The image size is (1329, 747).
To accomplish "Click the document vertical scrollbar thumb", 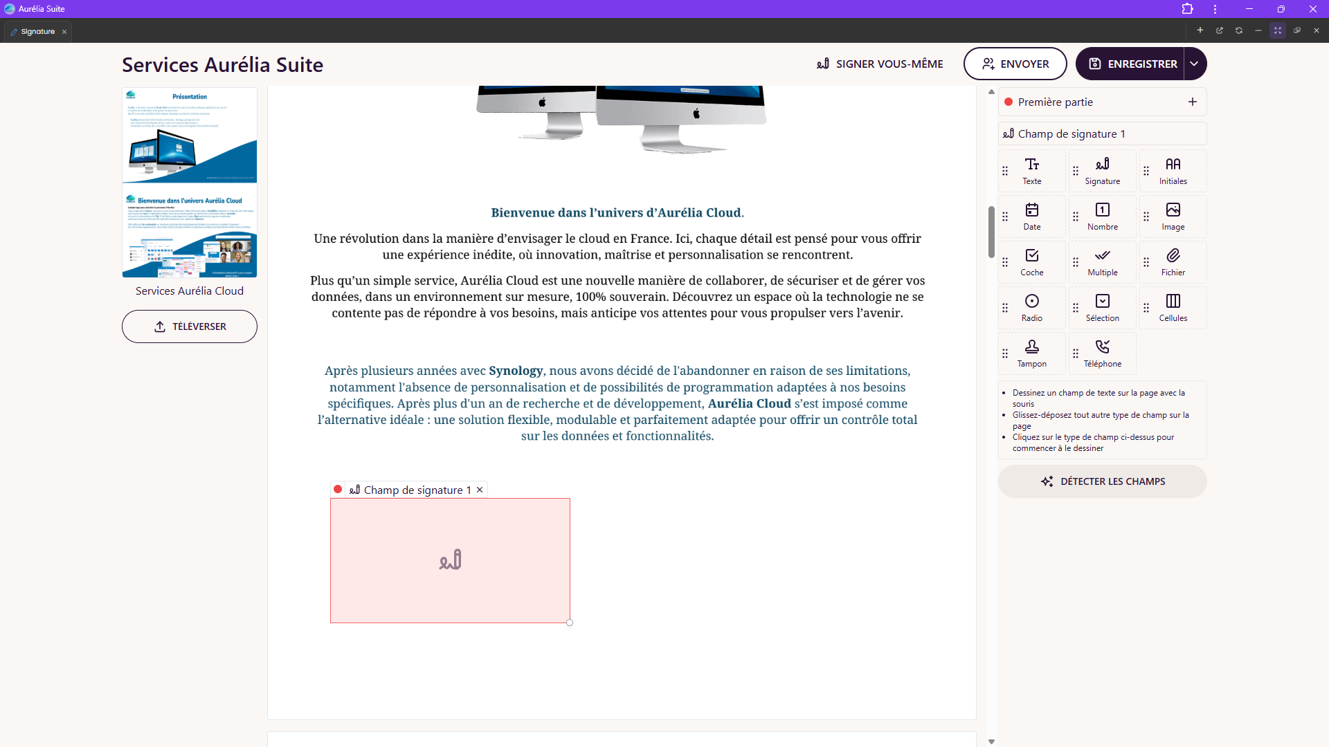I will 991,232.
